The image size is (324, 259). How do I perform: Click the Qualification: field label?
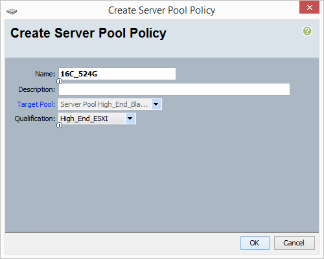point(35,118)
